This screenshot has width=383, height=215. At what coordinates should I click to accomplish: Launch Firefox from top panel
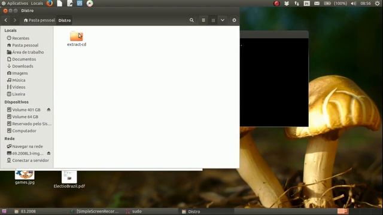pos(50,3)
